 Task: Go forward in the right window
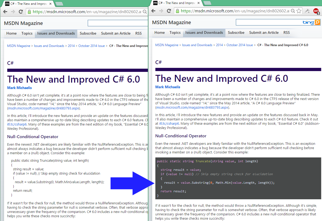pos(161,11)
